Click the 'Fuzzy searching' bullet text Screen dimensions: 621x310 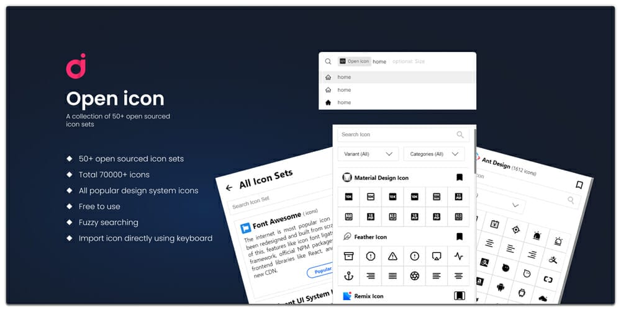[x=109, y=222]
